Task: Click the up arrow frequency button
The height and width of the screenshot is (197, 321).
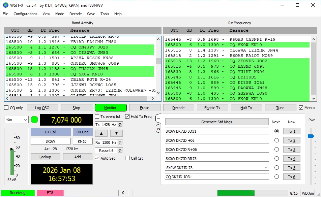Action: (101, 133)
